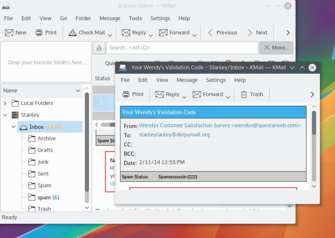Click the lock icon beside search field
The width and height of the screenshot is (335, 238).
pos(99,48)
